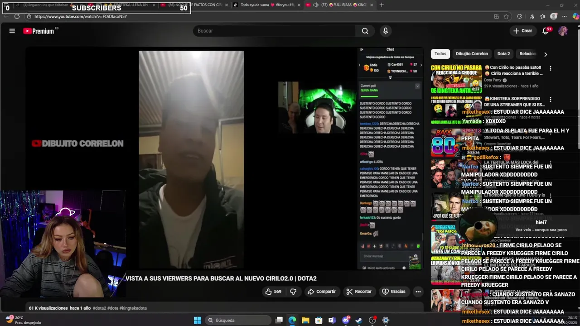
Task: Open the YouTube guide hamburger menu
Action: tap(12, 31)
